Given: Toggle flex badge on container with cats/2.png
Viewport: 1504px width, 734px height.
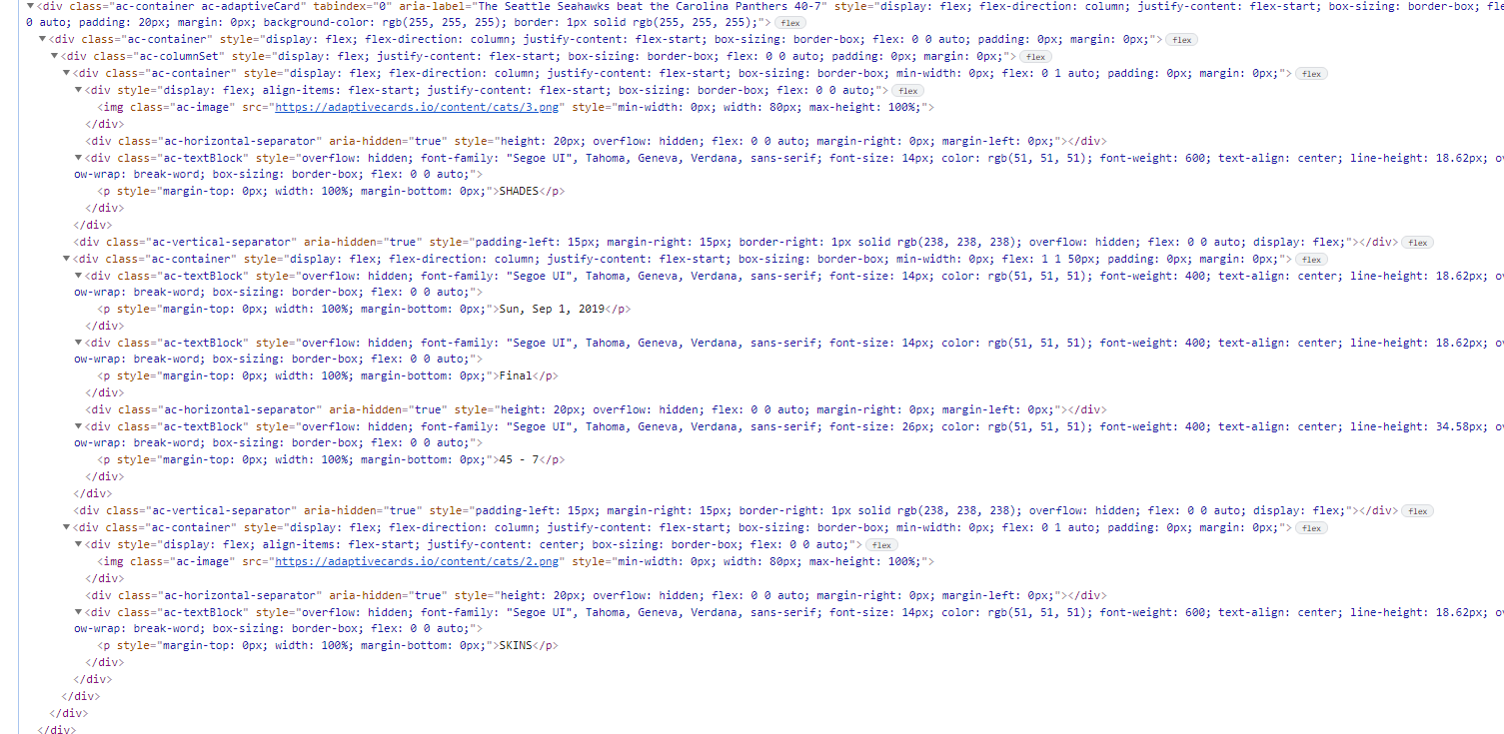Looking at the screenshot, I should point(1311,527).
